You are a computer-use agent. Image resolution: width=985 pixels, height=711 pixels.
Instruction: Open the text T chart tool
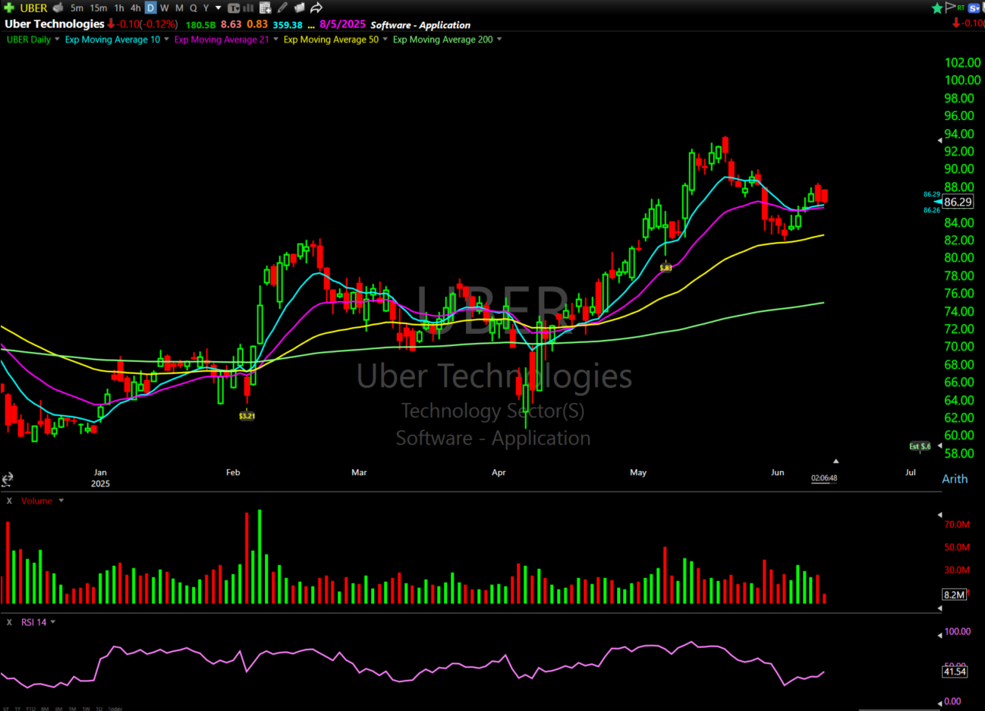tap(233, 8)
